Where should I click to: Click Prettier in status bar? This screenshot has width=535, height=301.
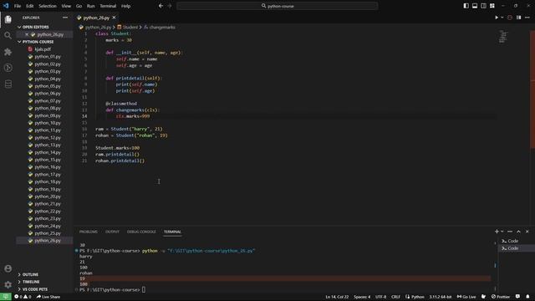click(501, 297)
